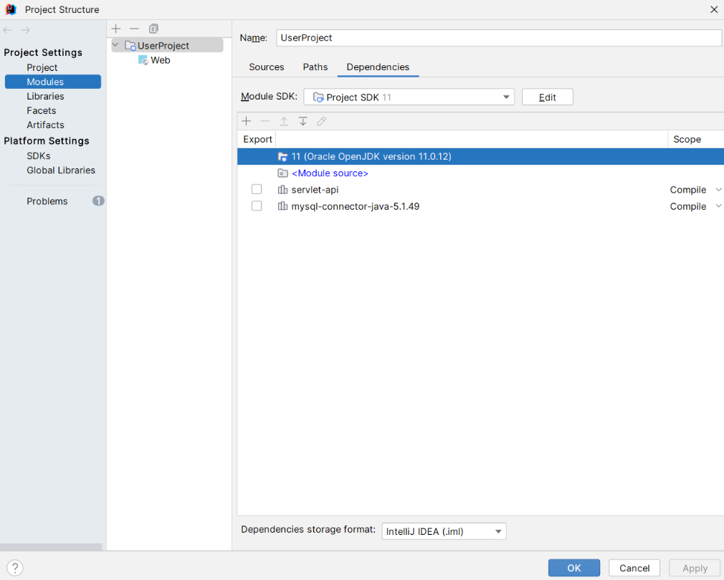Add a dependency with the plus icon
This screenshot has height=580, width=724.
(x=247, y=121)
